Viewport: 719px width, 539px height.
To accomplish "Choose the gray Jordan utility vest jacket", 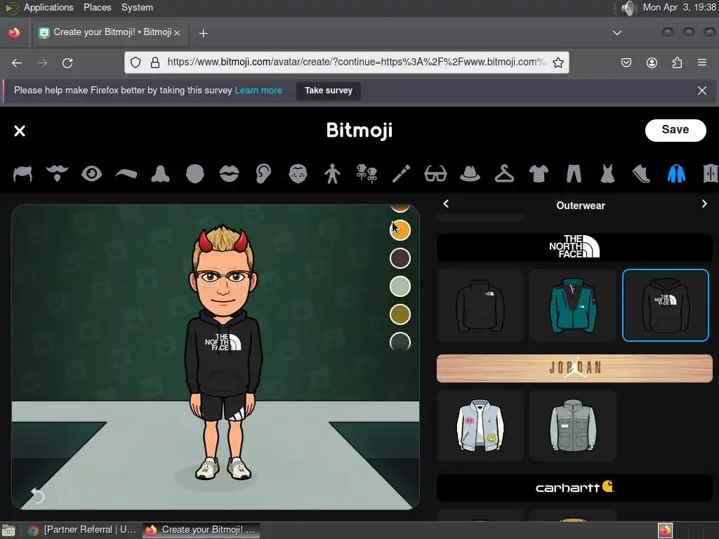I will point(573,426).
